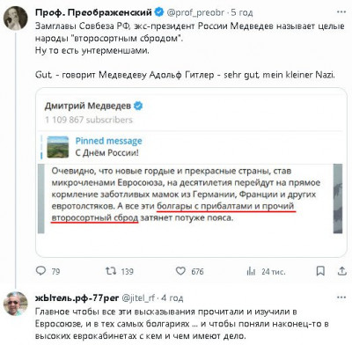Open the three-dot menu on жЫтель.рф-77рег's reply
The height and width of the screenshot is (345, 352).
[341, 297]
